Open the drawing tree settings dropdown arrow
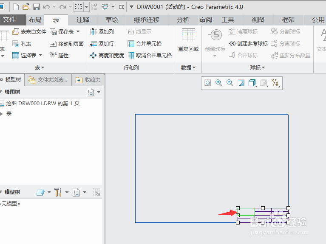This screenshot has height=244, width=326. point(99,92)
